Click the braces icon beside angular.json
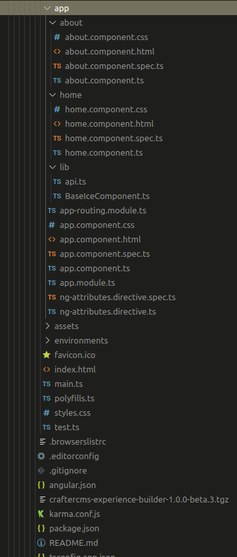Viewport: 237px width, 557px height. (41, 485)
